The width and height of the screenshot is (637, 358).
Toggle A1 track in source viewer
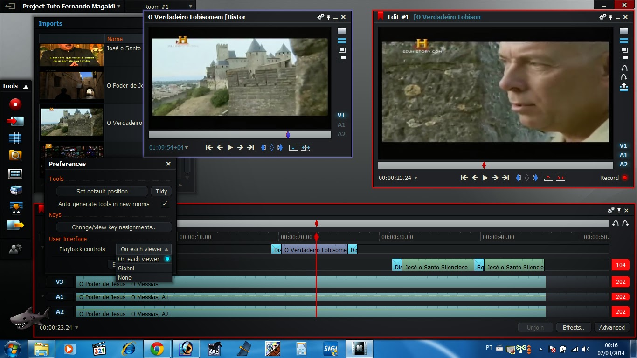coord(341,124)
